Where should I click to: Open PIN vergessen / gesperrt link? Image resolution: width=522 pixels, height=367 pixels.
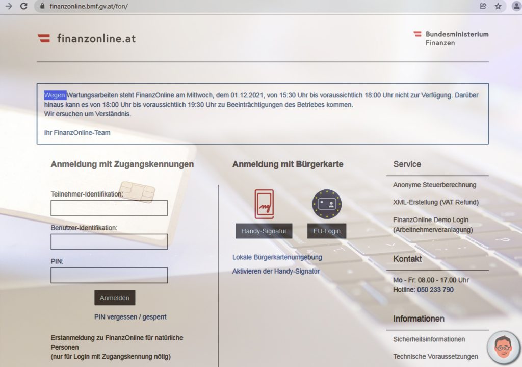(x=130, y=317)
